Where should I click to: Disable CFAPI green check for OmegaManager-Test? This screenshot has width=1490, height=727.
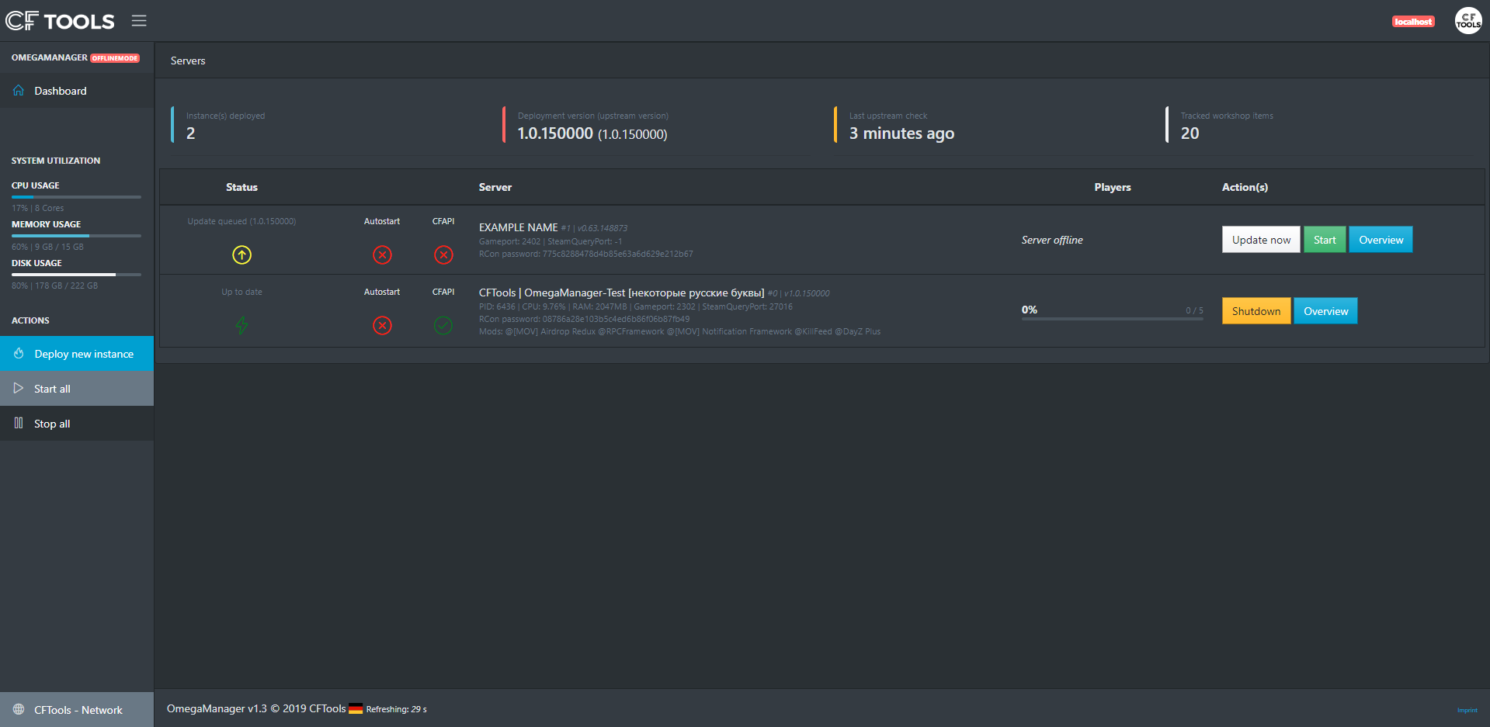pos(443,325)
